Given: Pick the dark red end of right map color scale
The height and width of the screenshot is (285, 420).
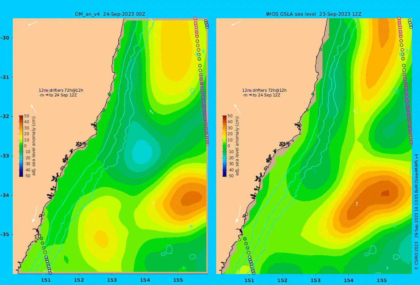Looking at the screenshot, I should [x=224, y=117].
